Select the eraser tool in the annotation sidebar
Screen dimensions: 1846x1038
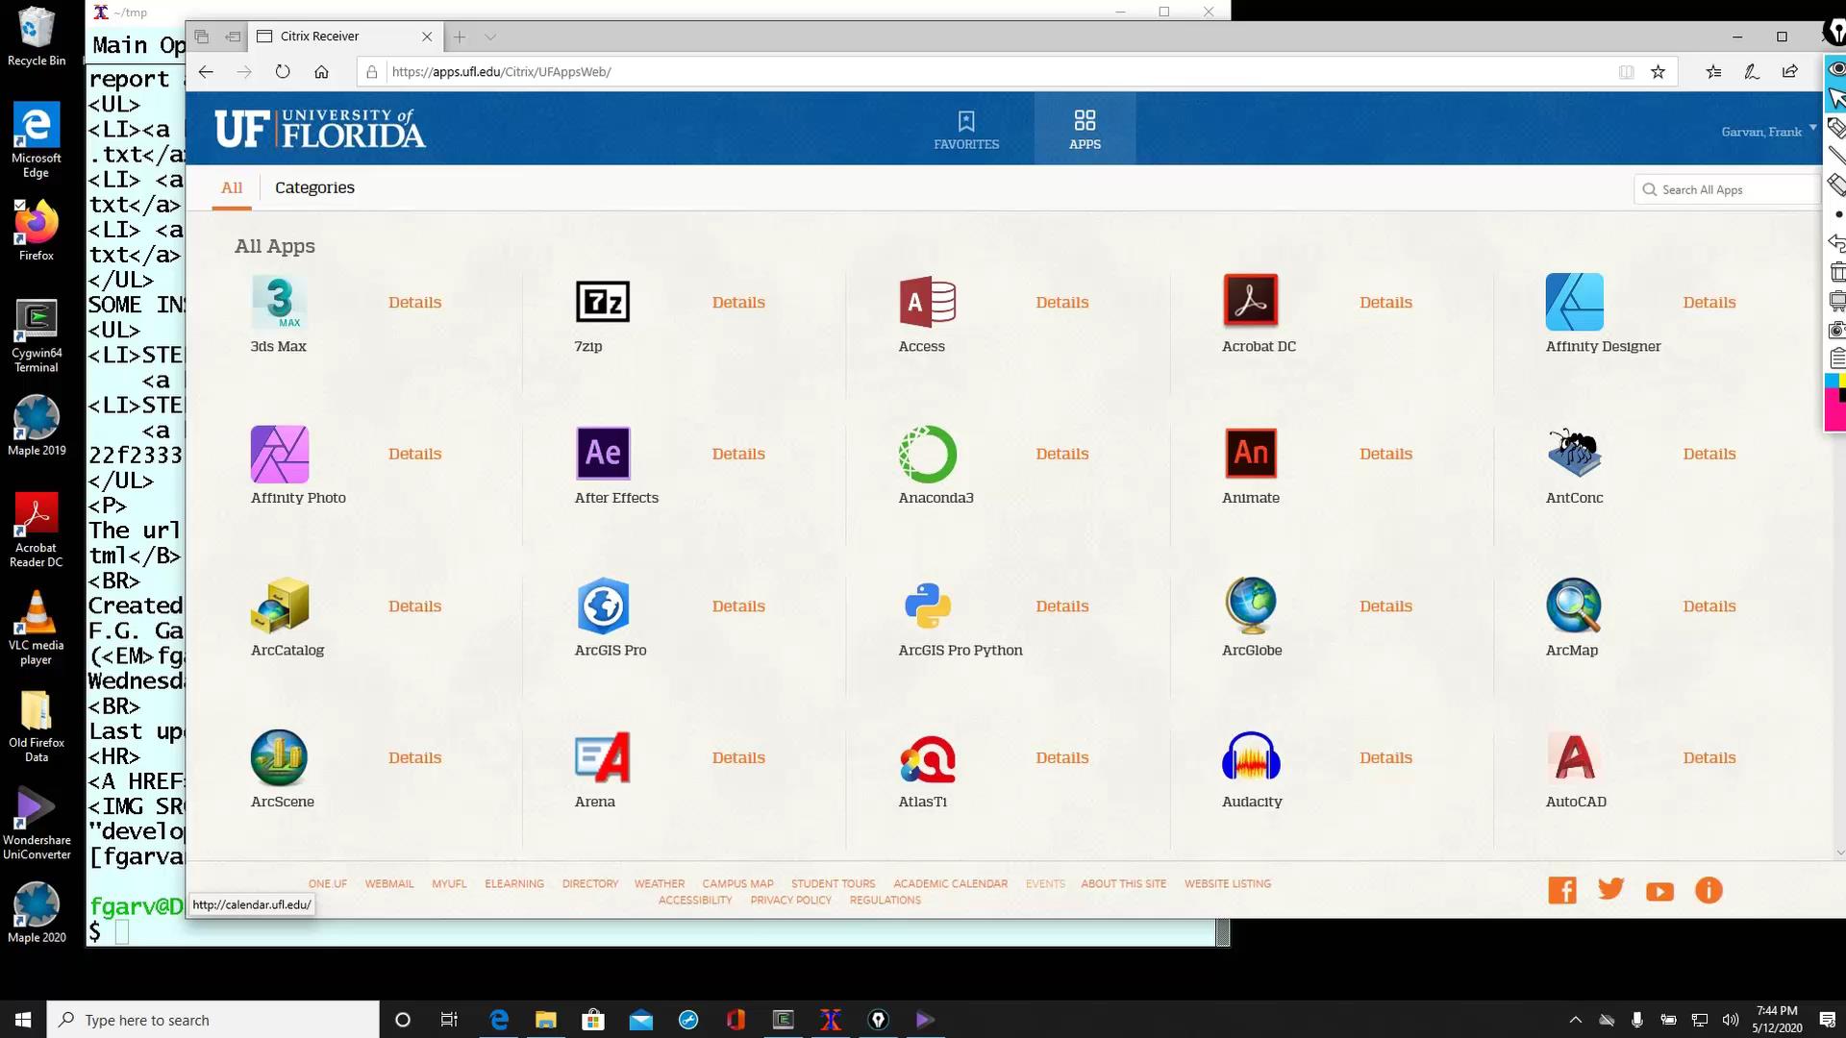point(1837,182)
